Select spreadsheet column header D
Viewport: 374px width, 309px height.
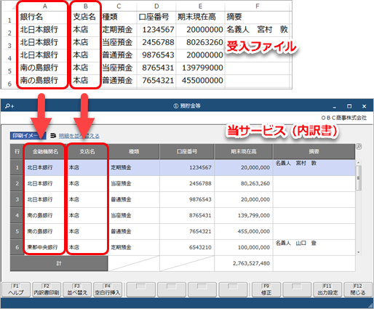click(156, 6)
